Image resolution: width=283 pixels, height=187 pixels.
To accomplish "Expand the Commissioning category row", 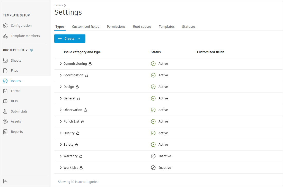I will 61,64.
